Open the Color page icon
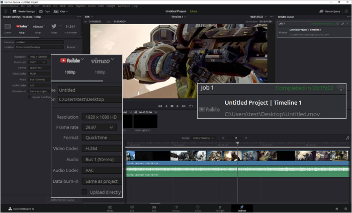 198,208
